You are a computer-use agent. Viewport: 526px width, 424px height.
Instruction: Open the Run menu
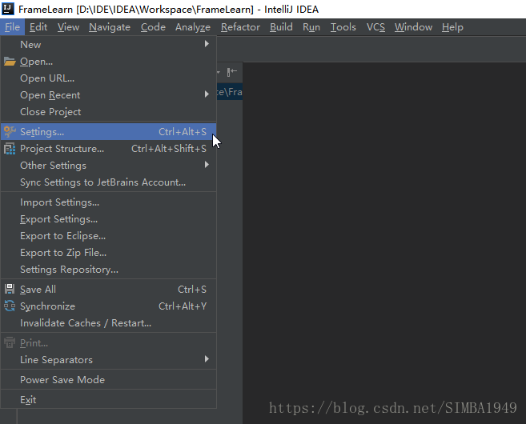coord(311,27)
